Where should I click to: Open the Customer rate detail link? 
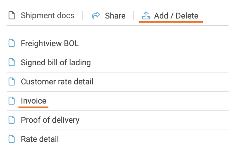click(57, 82)
